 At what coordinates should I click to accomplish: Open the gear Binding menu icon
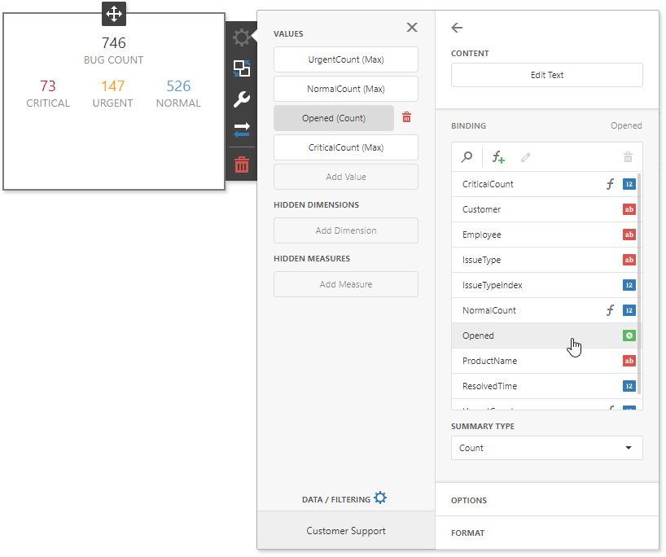pyautogui.click(x=242, y=37)
